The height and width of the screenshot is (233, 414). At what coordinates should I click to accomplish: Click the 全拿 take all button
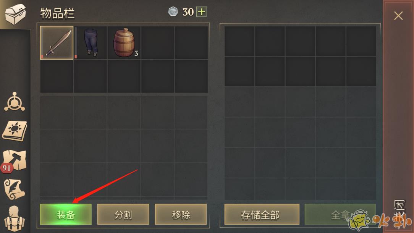click(x=340, y=214)
